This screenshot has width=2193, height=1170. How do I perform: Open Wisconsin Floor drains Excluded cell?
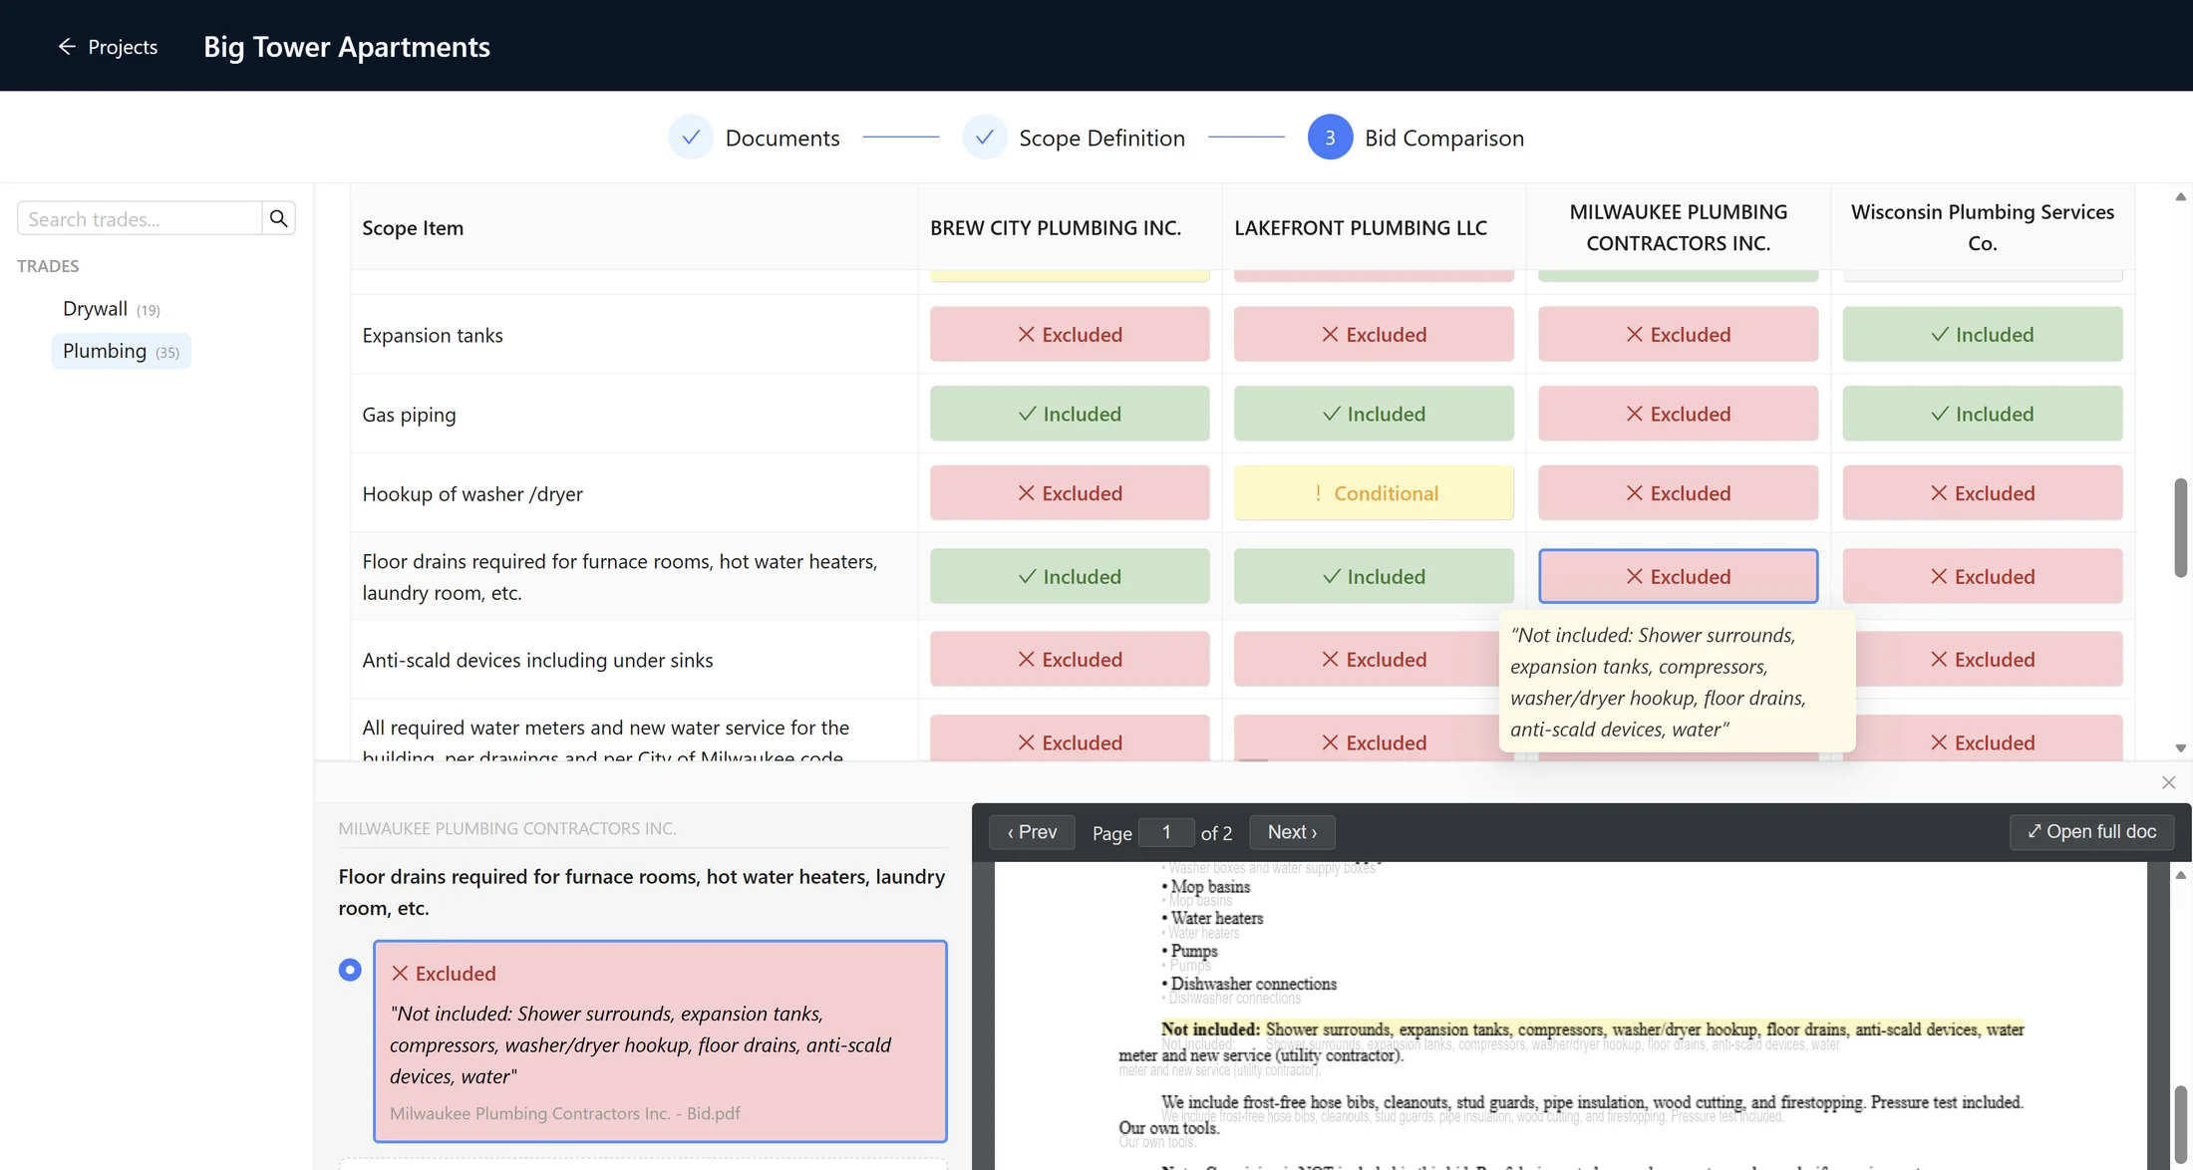coord(1982,576)
